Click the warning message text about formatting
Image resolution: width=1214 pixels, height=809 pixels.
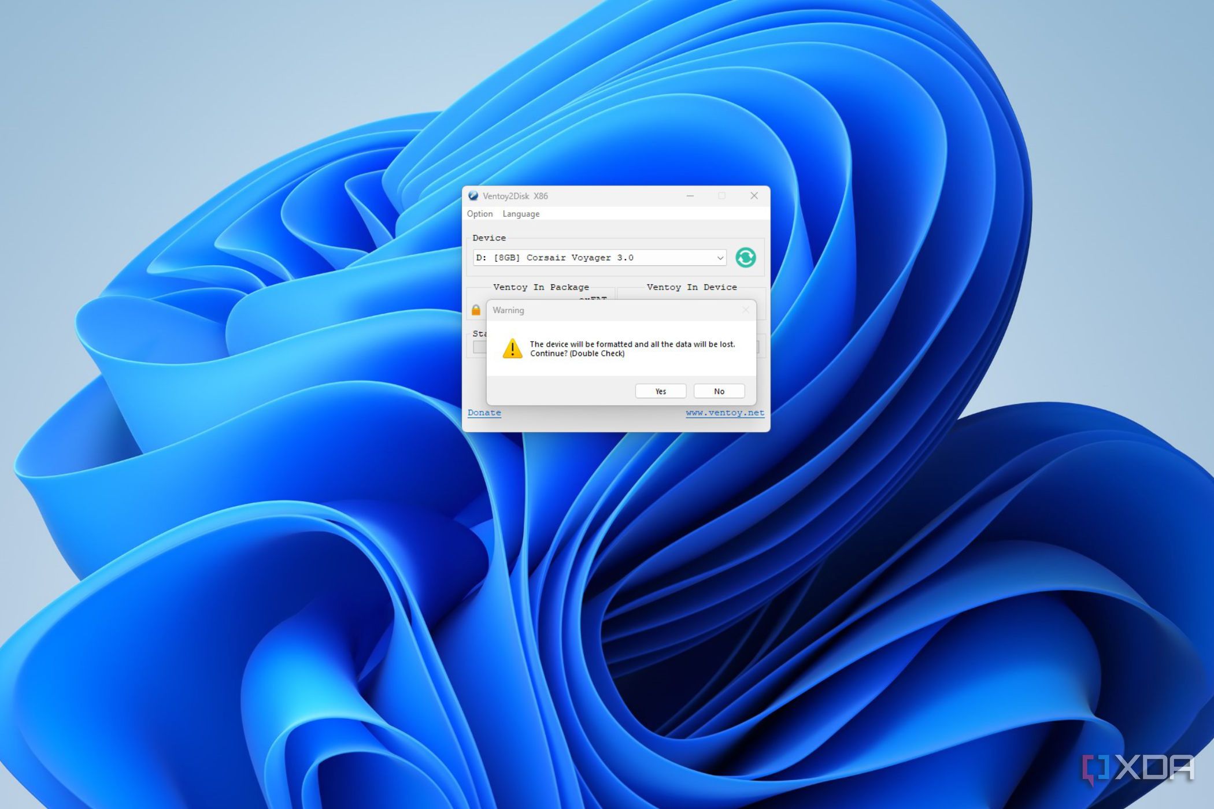tap(632, 348)
